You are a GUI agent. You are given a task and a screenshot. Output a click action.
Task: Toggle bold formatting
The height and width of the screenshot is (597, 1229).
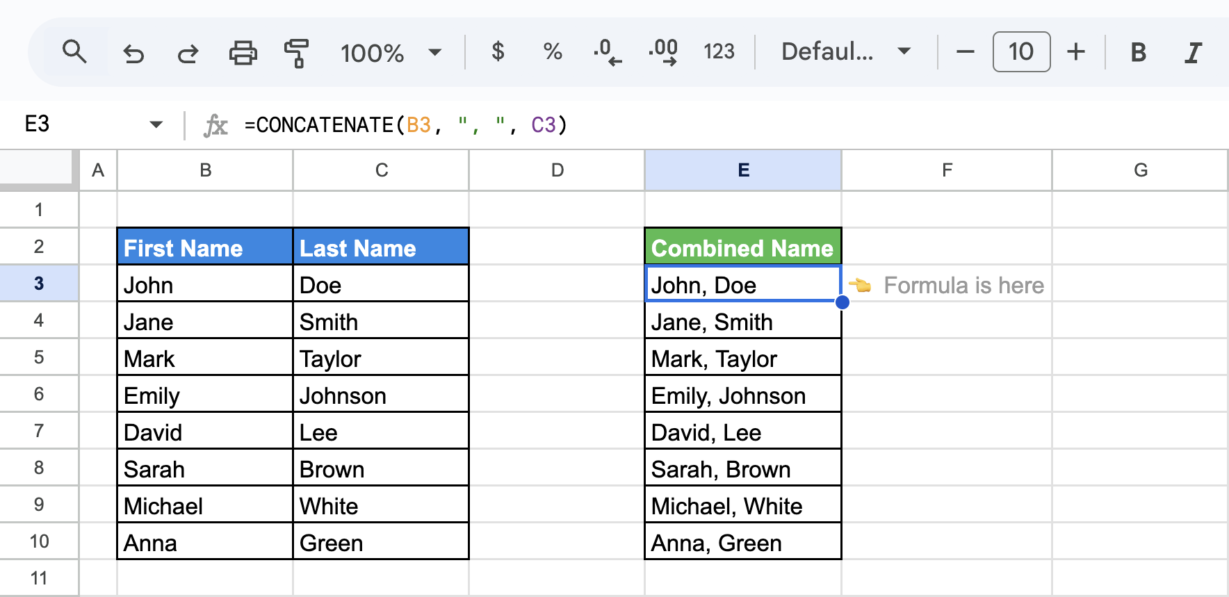(1138, 52)
